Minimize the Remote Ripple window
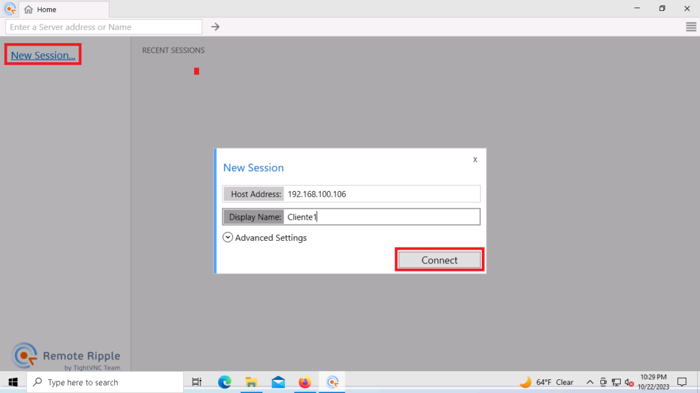This screenshot has width=700, height=393. 637,8
